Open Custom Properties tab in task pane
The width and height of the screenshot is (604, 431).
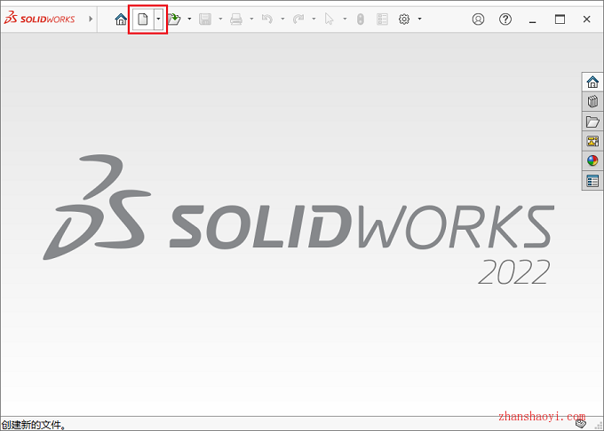point(592,180)
